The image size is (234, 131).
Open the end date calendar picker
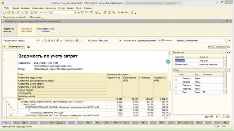77,40
